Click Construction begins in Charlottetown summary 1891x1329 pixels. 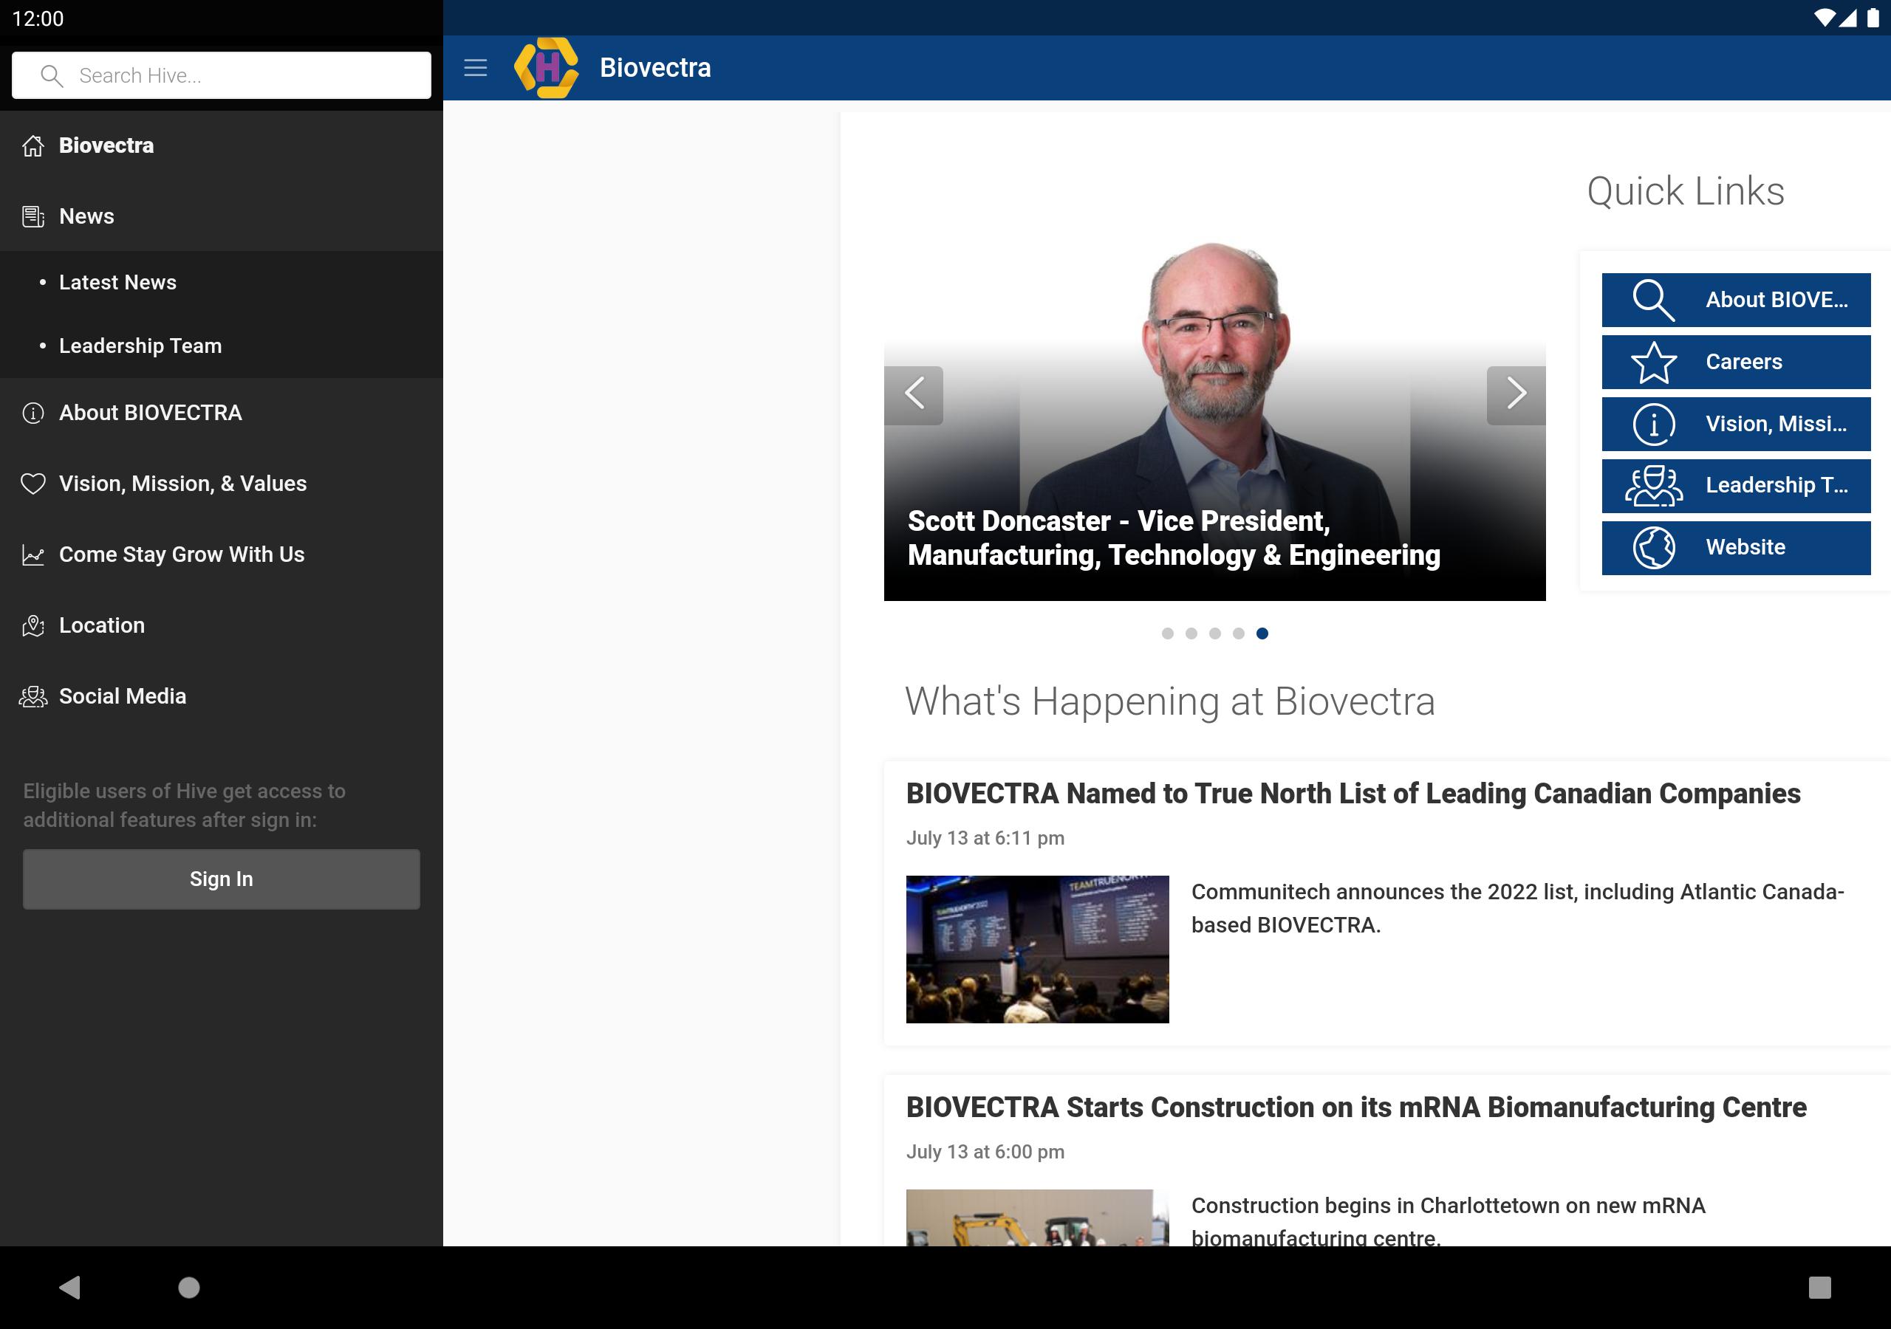[1448, 1220]
